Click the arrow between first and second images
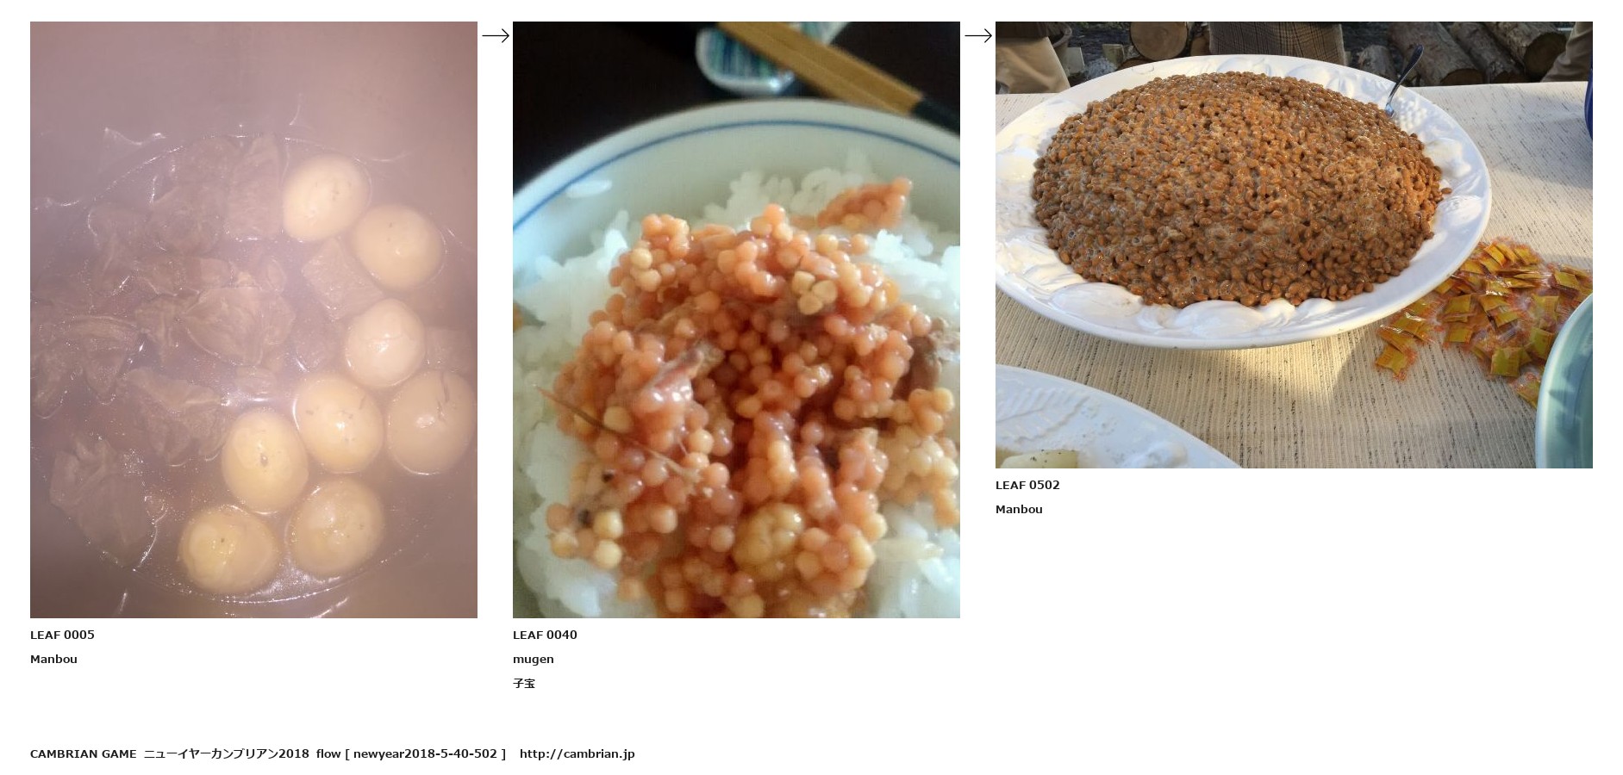Viewport: 1623px width, 775px height. [x=495, y=35]
